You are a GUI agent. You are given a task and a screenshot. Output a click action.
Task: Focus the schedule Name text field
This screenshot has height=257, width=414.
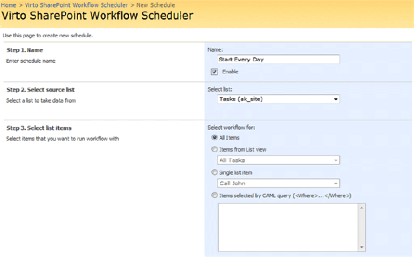pyautogui.click(x=278, y=59)
